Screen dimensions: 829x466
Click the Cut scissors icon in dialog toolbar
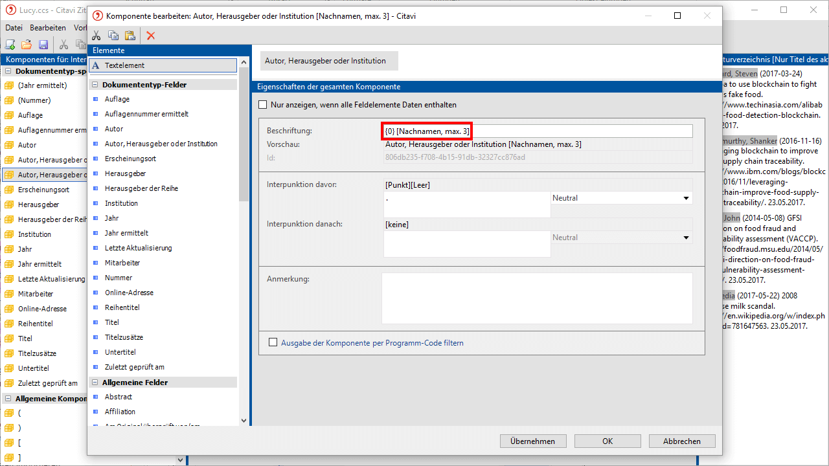coord(97,36)
